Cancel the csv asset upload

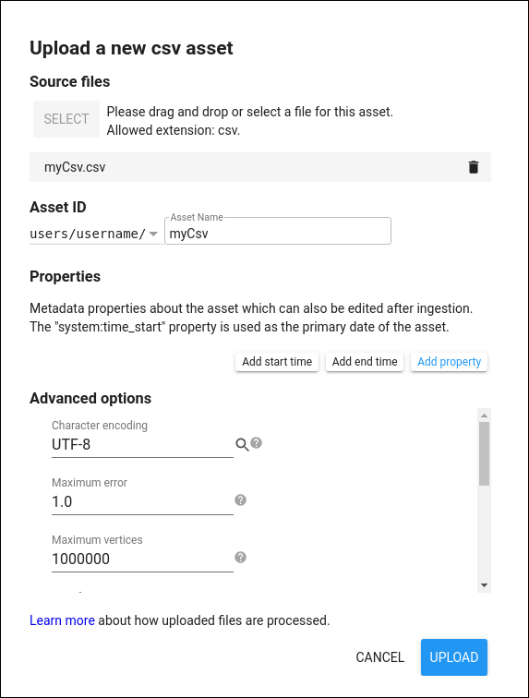click(379, 657)
